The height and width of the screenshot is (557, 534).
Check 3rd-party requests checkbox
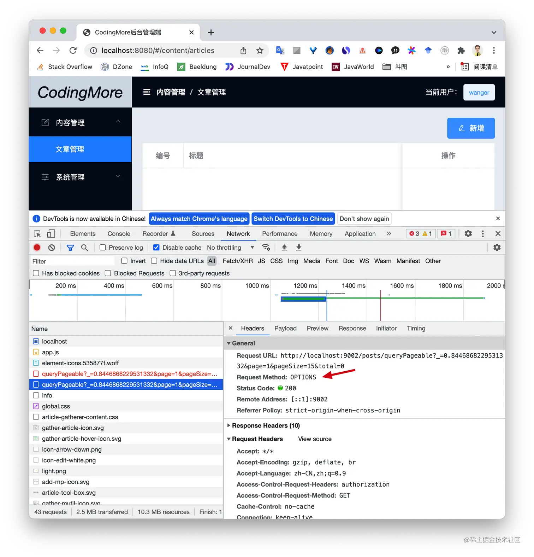click(x=173, y=273)
